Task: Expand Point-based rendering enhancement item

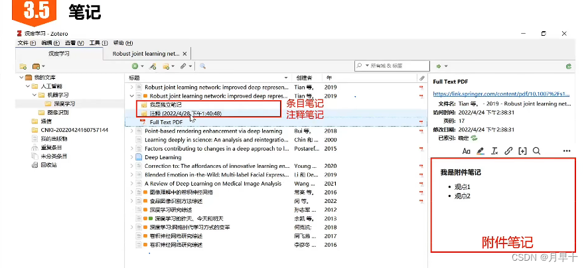Action: point(131,131)
